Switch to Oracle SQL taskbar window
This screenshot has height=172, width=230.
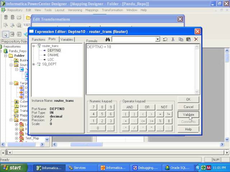pos(178,168)
